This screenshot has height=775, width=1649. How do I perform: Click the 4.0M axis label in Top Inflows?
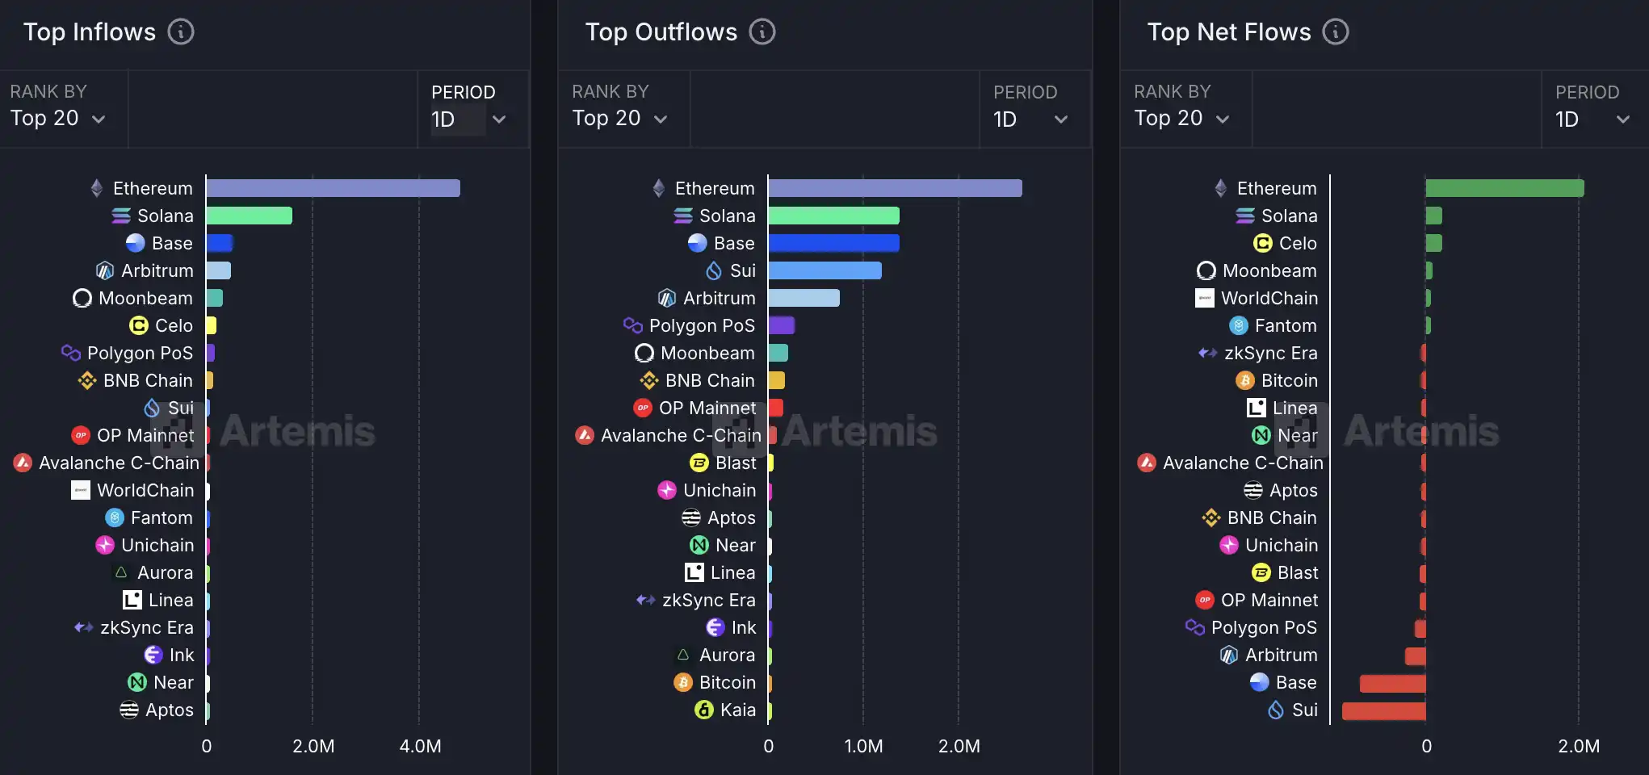[x=420, y=746]
